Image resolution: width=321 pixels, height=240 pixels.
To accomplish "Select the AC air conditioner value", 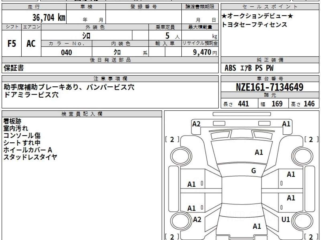I will tap(31, 43).
